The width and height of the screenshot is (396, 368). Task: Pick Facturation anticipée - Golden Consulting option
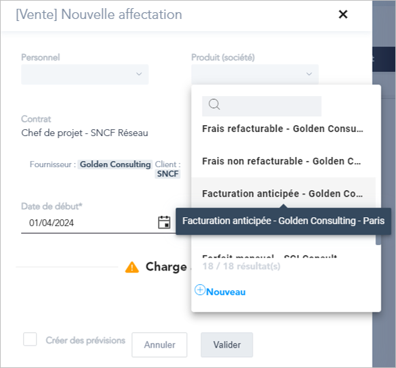coord(283,193)
